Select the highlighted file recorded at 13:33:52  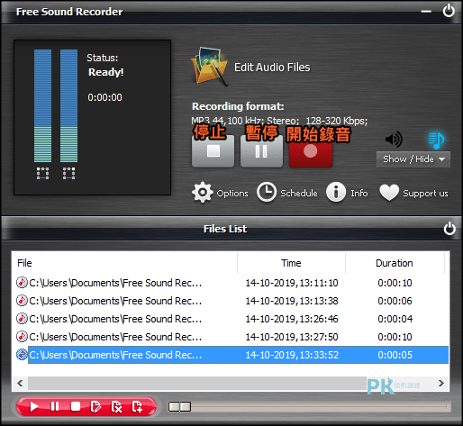point(232,355)
